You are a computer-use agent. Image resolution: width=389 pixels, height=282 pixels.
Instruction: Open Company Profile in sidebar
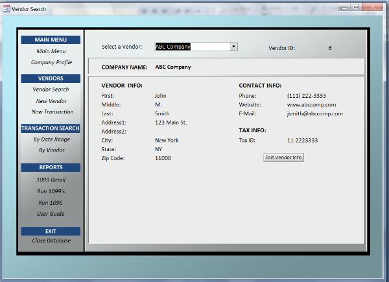[x=51, y=63]
